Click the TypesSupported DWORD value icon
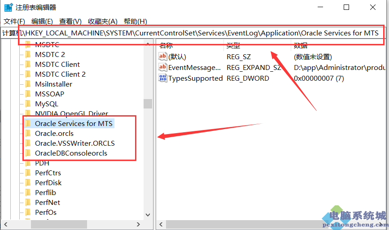This screenshot has width=389, height=230. pyautogui.click(x=163, y=78)
